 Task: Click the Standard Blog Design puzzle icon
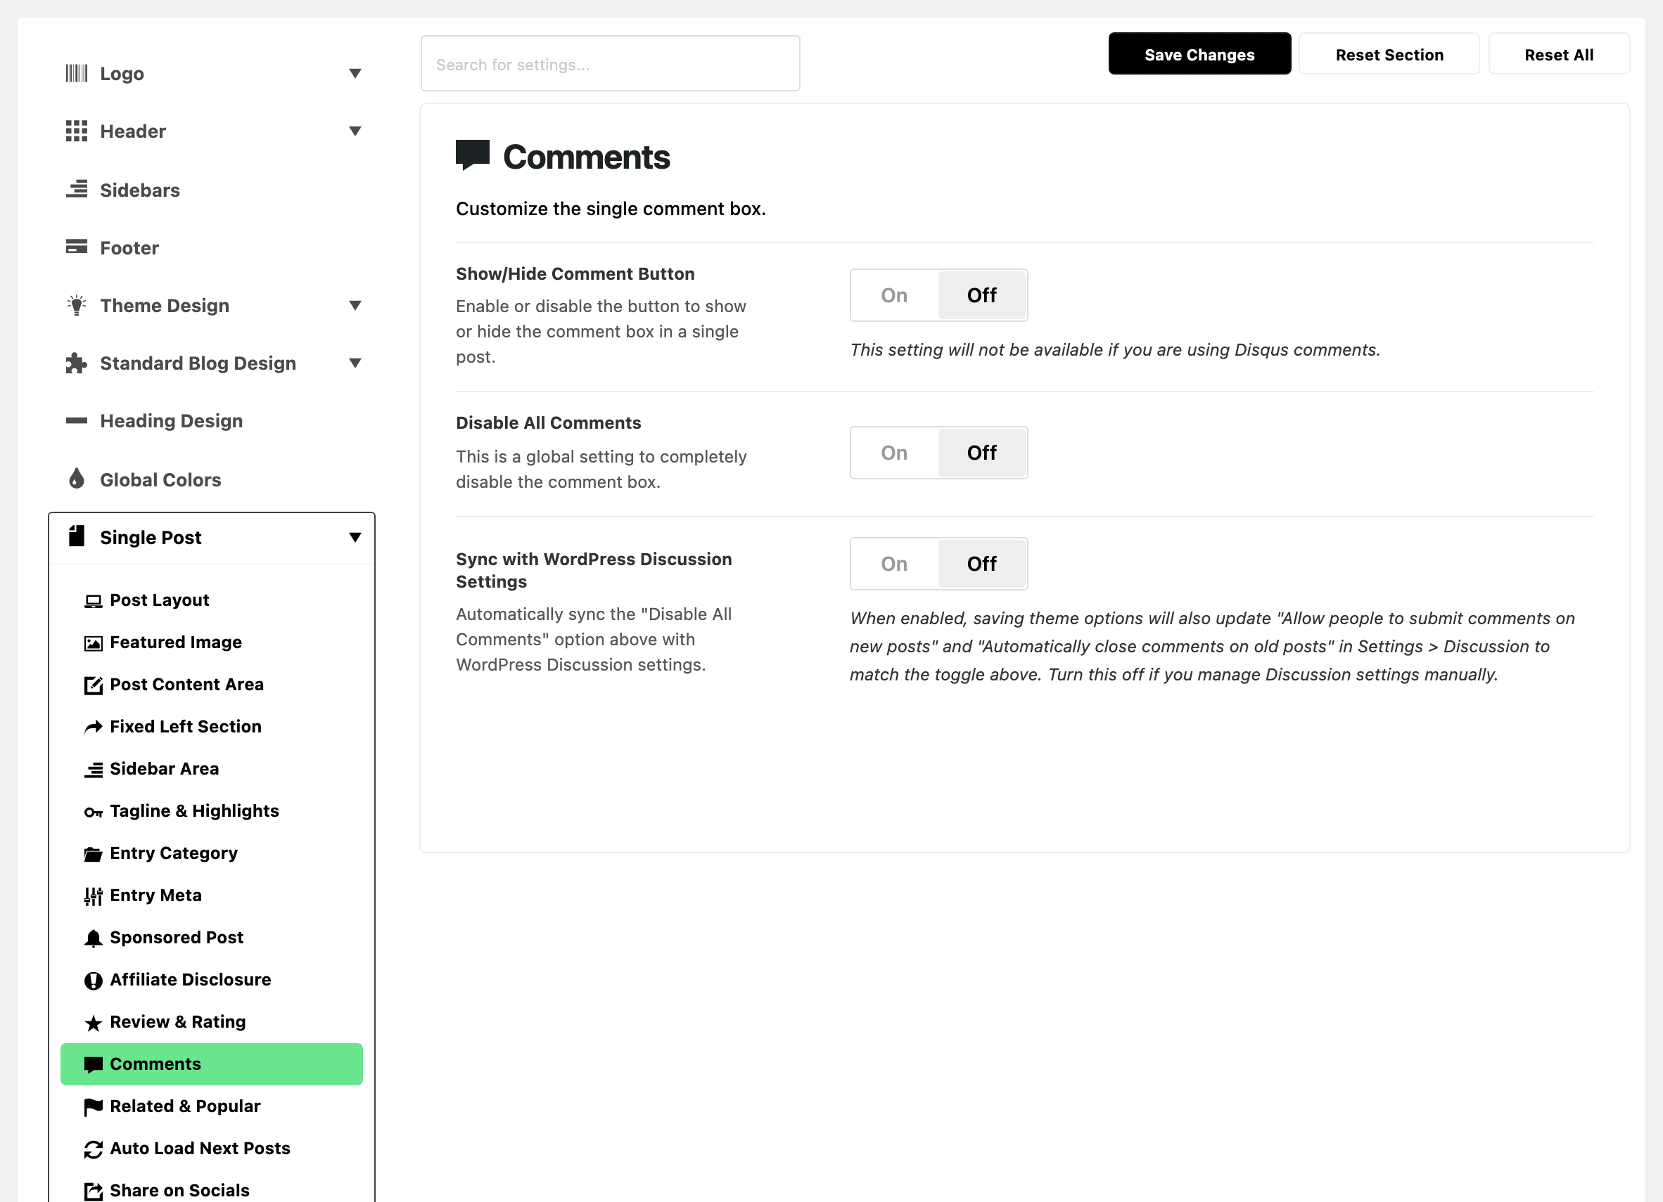pyautogui.click(x=76, y=363)
